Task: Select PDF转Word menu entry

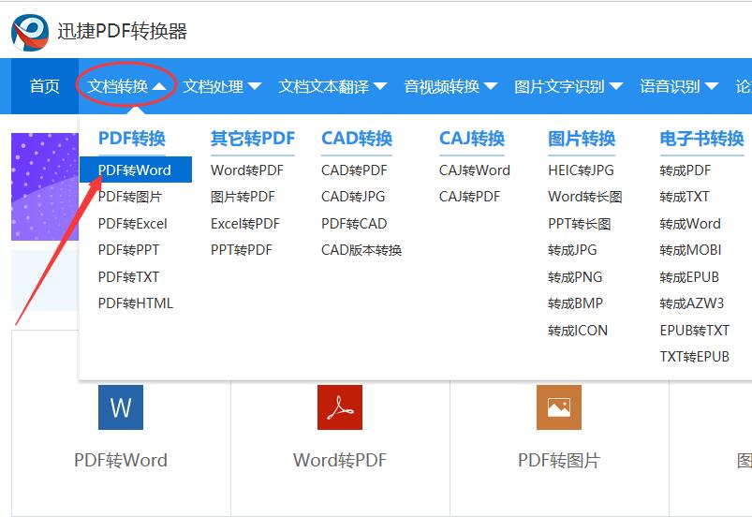Action: (x=136, y=170)
